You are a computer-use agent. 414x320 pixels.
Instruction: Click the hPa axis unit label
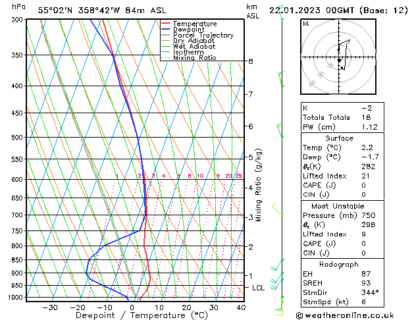click(18, 7)
